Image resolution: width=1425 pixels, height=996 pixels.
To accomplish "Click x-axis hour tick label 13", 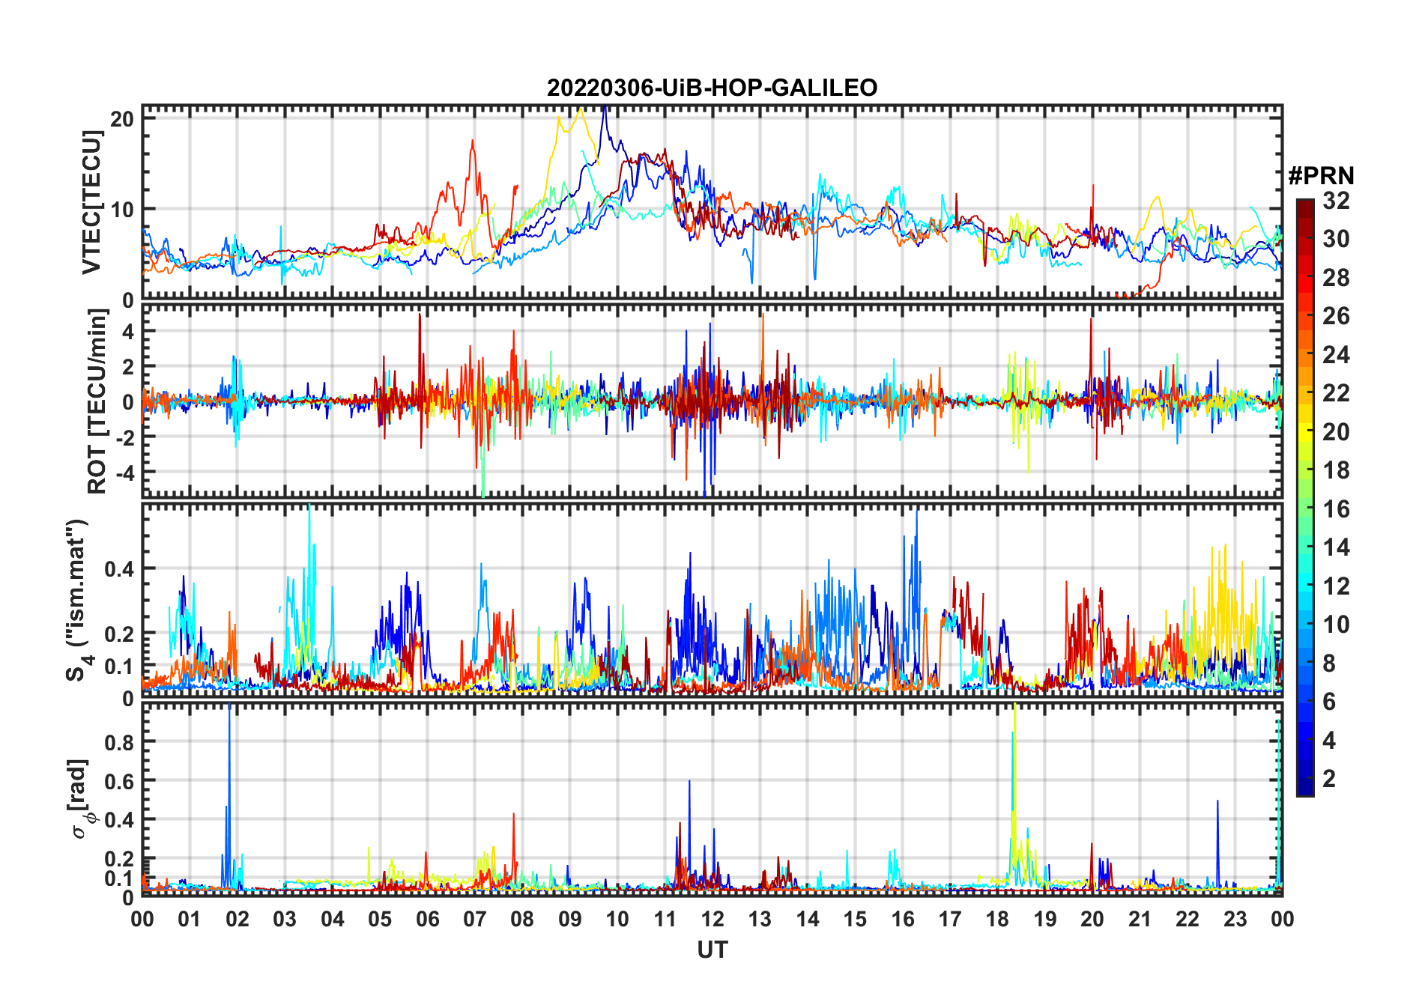I will (x=760, y=919).
